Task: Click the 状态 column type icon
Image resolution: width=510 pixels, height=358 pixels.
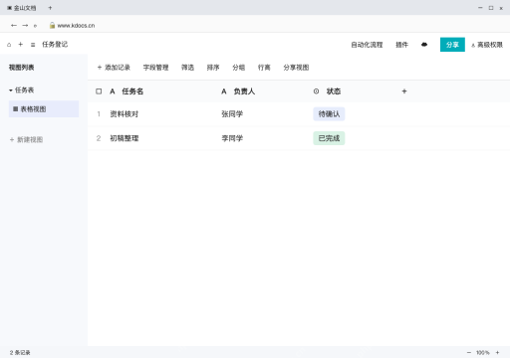Action: click(x=316, y=91)
